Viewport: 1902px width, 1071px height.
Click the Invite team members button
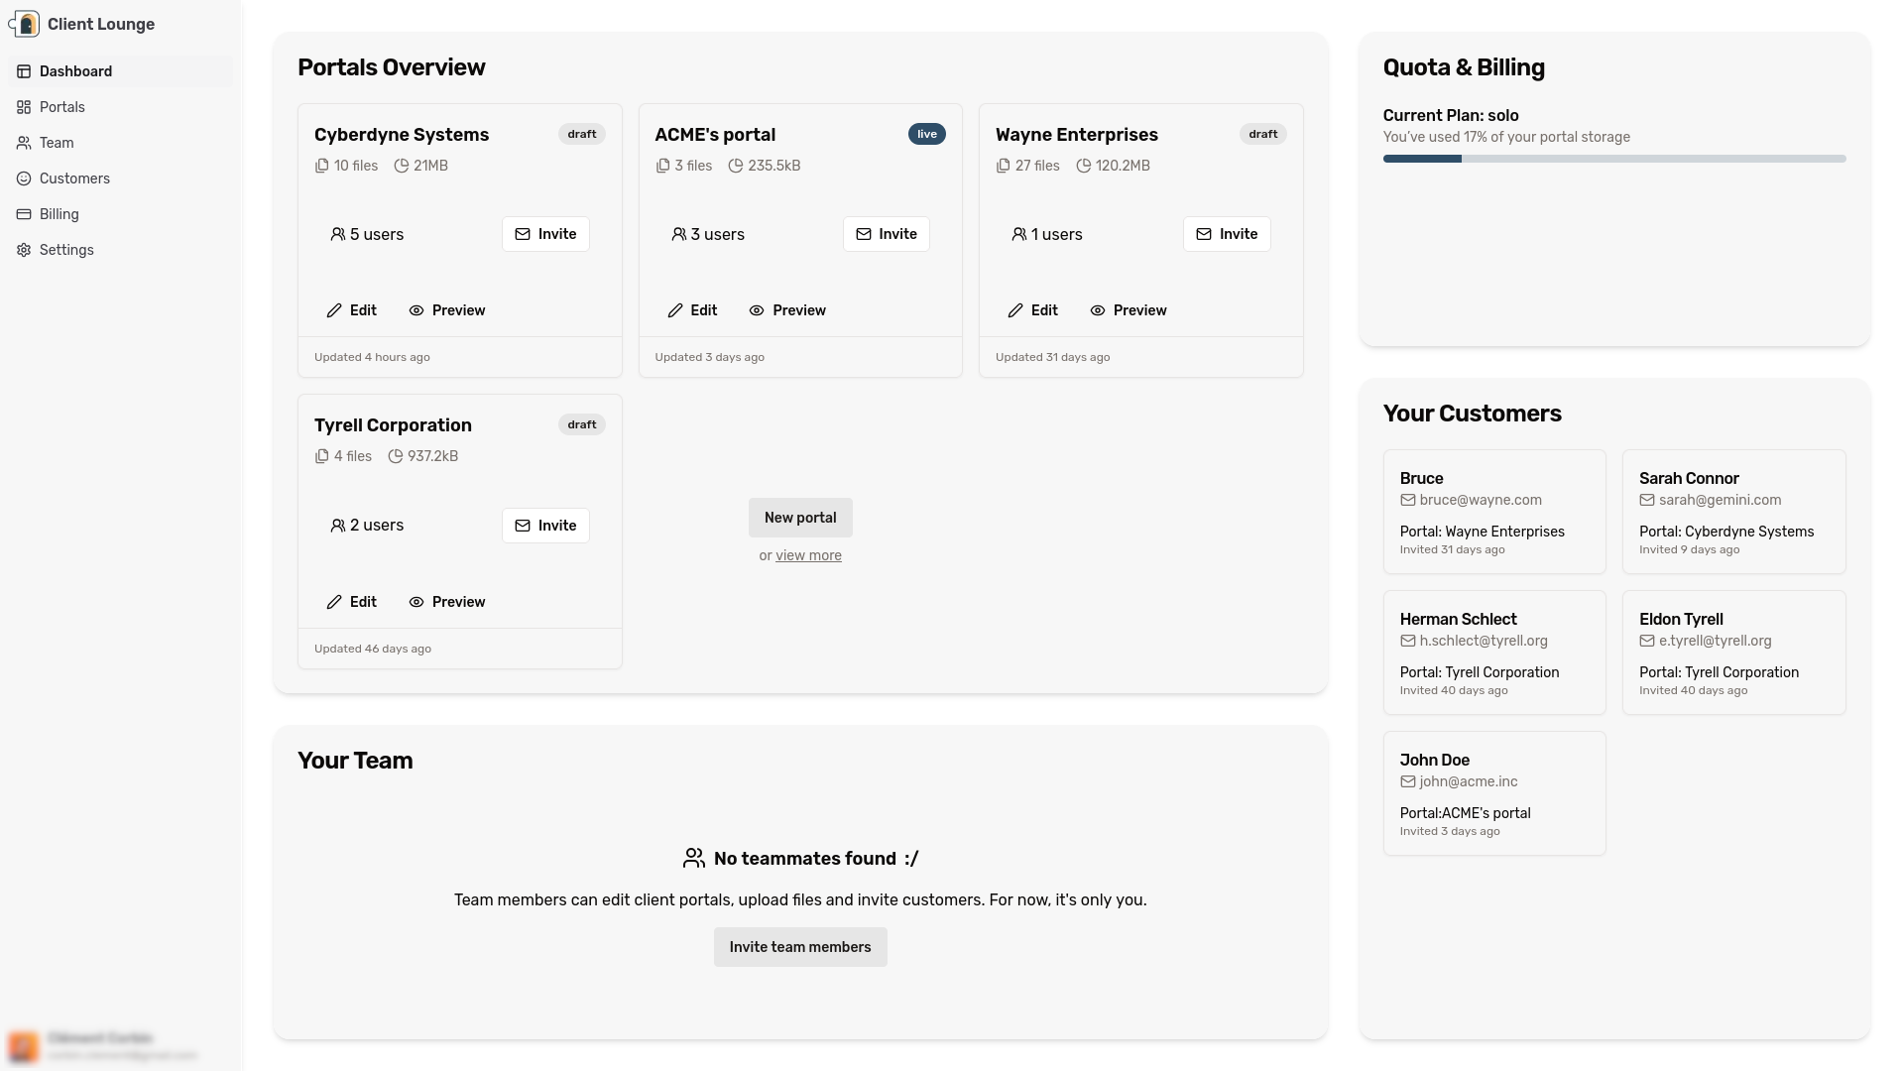(799, 947)
